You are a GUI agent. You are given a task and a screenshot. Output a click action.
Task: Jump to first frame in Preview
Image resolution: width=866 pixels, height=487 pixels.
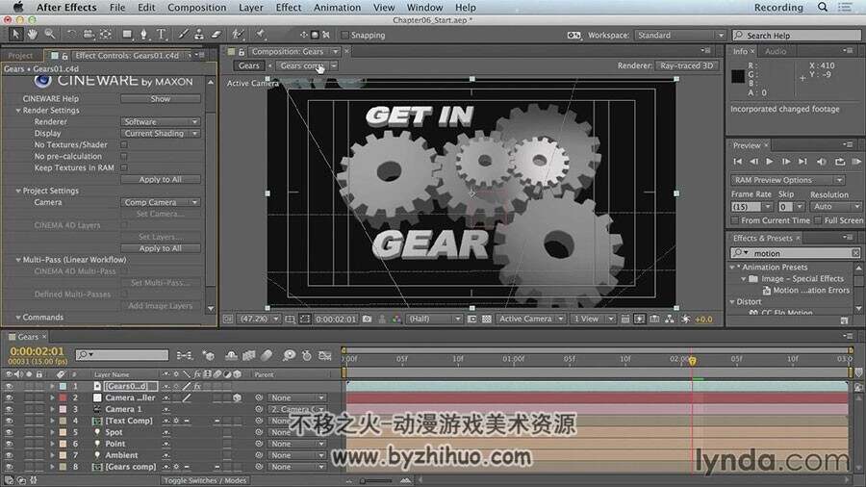tap(737, 162)
